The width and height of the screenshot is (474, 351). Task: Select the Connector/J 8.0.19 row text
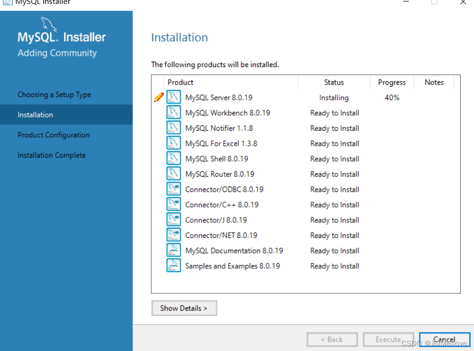click(x=216, y=220)
